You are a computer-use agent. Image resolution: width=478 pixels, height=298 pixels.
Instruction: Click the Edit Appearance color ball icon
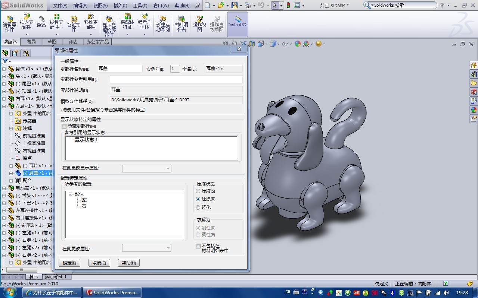(x=298, y=44)
